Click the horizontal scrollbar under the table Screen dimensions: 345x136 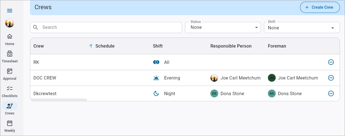tap(59, 100)
